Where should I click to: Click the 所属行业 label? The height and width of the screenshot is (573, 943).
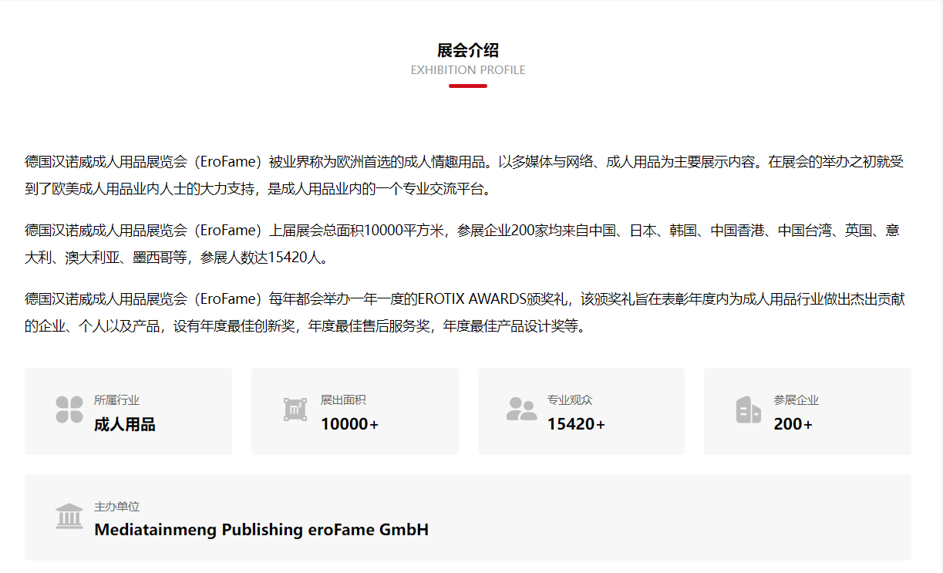click(x=116, y=400)
